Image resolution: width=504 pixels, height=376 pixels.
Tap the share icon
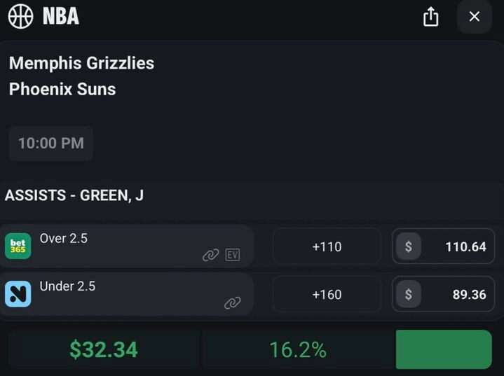430,17
